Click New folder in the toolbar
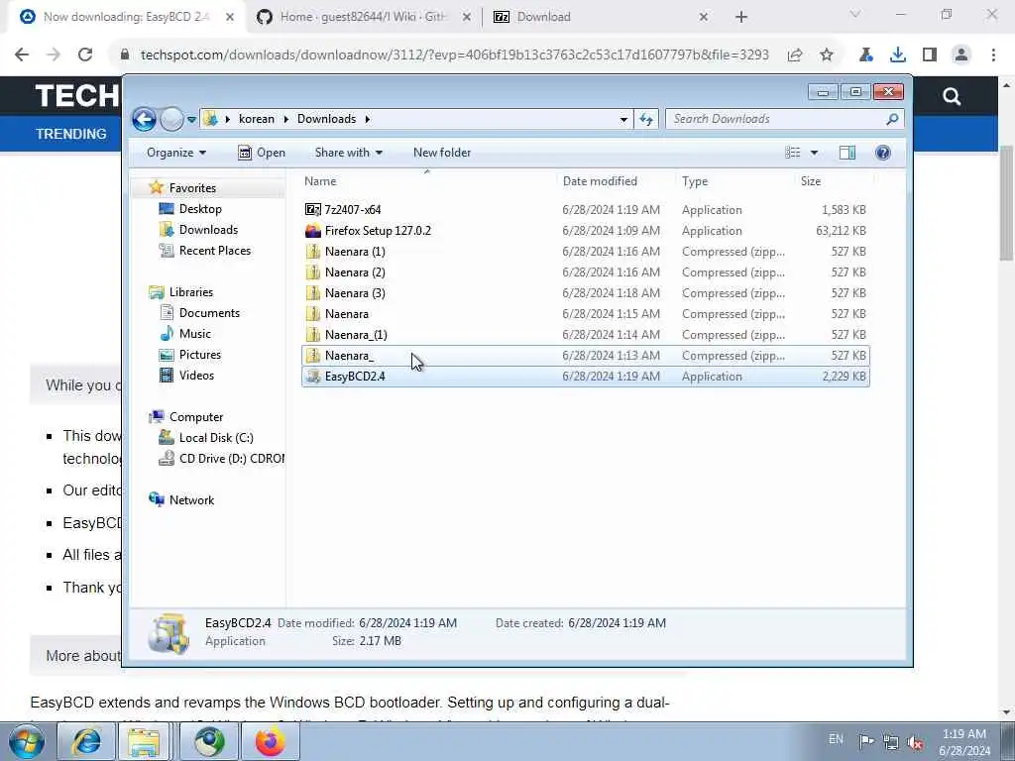Viewport: 1015px width, 761px height. pyautogui.click(x=442, y=153)
